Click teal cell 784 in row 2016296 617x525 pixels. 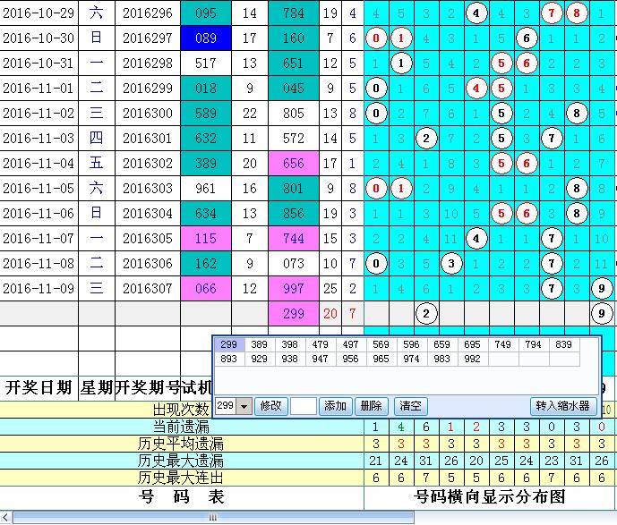pyautogui.click(x=294, y=13)
